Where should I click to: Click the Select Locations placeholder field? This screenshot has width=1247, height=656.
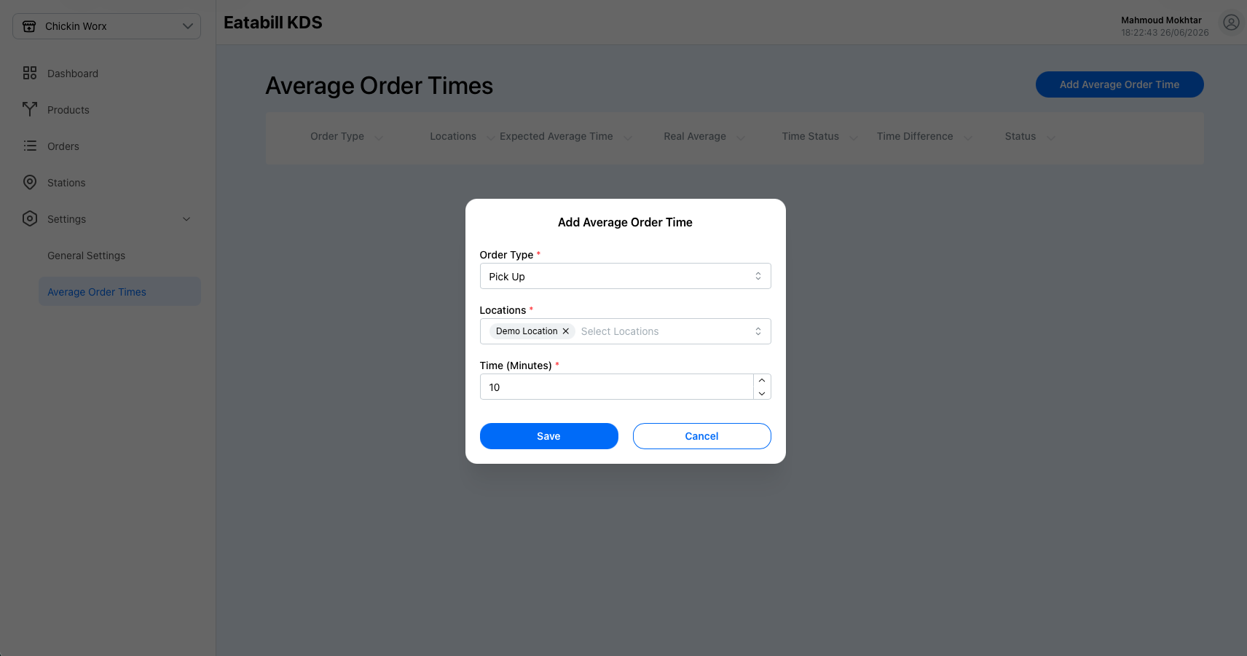point(620,331)
